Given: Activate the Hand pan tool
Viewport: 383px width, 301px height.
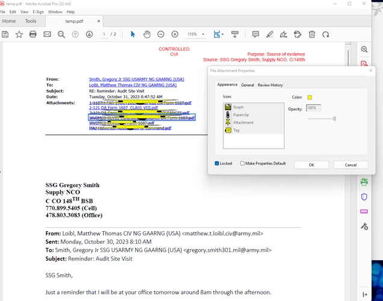Looking at the screenshot, I should tap(147, 34).
